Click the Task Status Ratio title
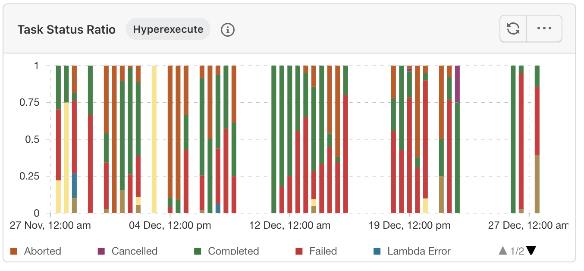Image resolution: width=584 pixels, height=271 pixels. coord(66,29)
